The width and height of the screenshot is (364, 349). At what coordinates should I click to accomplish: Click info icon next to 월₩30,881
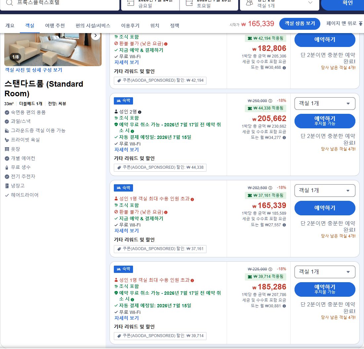284,306
